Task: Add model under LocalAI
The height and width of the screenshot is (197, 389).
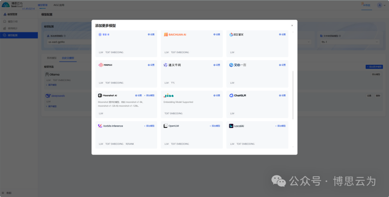Action: point(280,126)
